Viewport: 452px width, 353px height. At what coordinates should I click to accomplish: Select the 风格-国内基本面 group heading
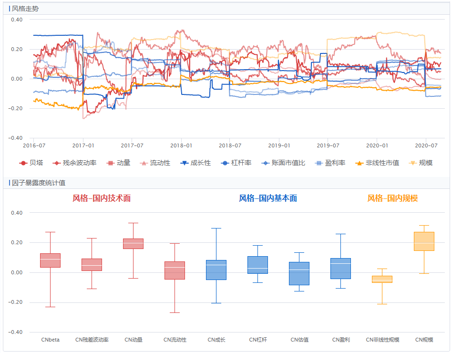[x=267, y=198]
